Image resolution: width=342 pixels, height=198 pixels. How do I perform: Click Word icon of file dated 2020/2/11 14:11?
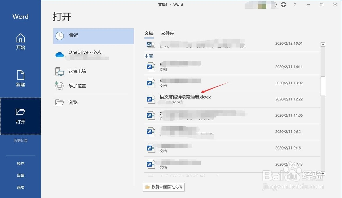click(x=151, y=67)
